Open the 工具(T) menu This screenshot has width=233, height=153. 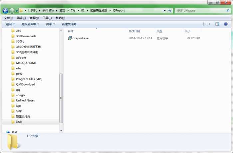tap(47, 18)
